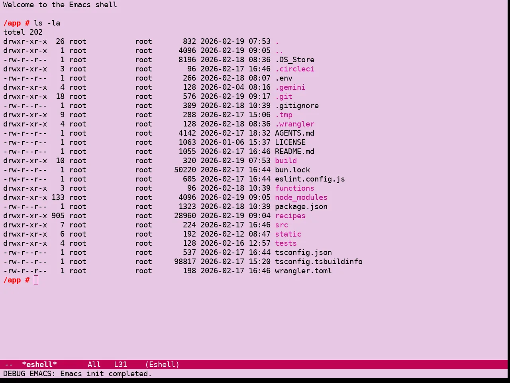Click the .wrangler directory name
The width and height of the screenshot is (510, 383).
pos(294,124)
